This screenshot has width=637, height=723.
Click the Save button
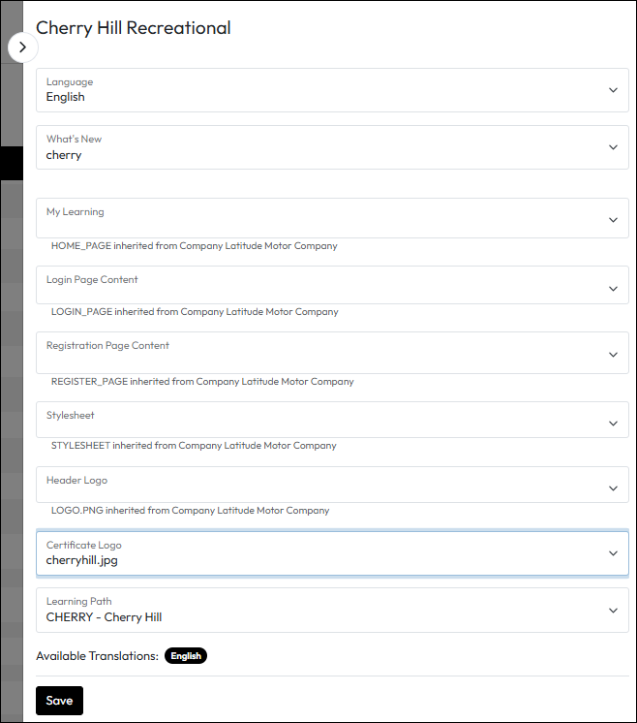[x=59, y=701]
